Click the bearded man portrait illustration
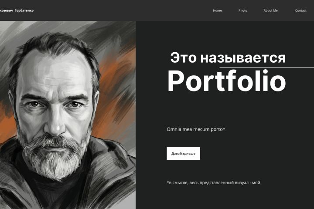314x209 pixels. coord(68,115)
